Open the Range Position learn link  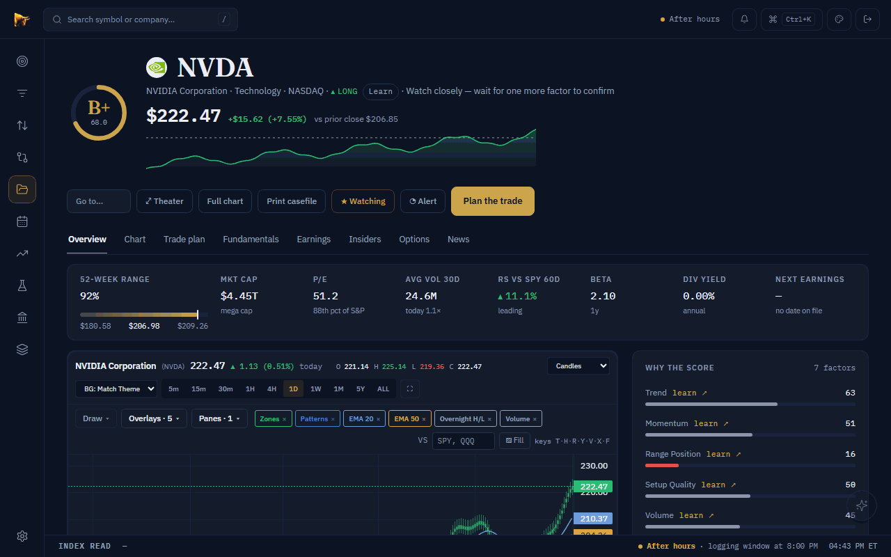(x=724, y=454)
